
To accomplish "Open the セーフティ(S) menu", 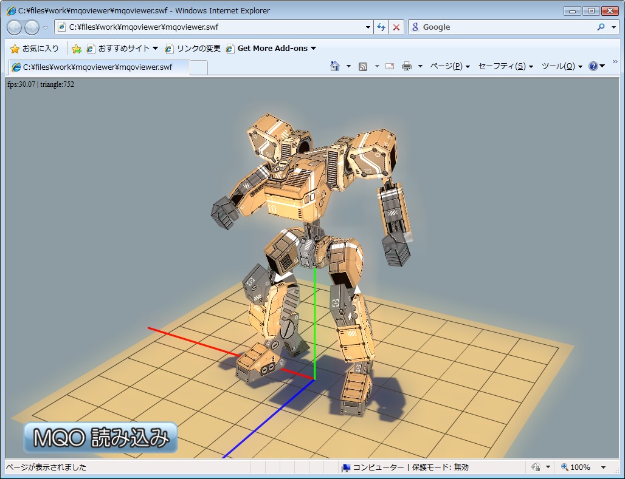I will tap(505, 66).
